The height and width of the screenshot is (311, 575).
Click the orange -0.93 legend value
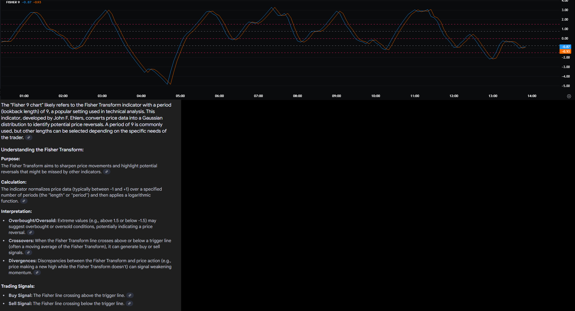tap(37, 2)
